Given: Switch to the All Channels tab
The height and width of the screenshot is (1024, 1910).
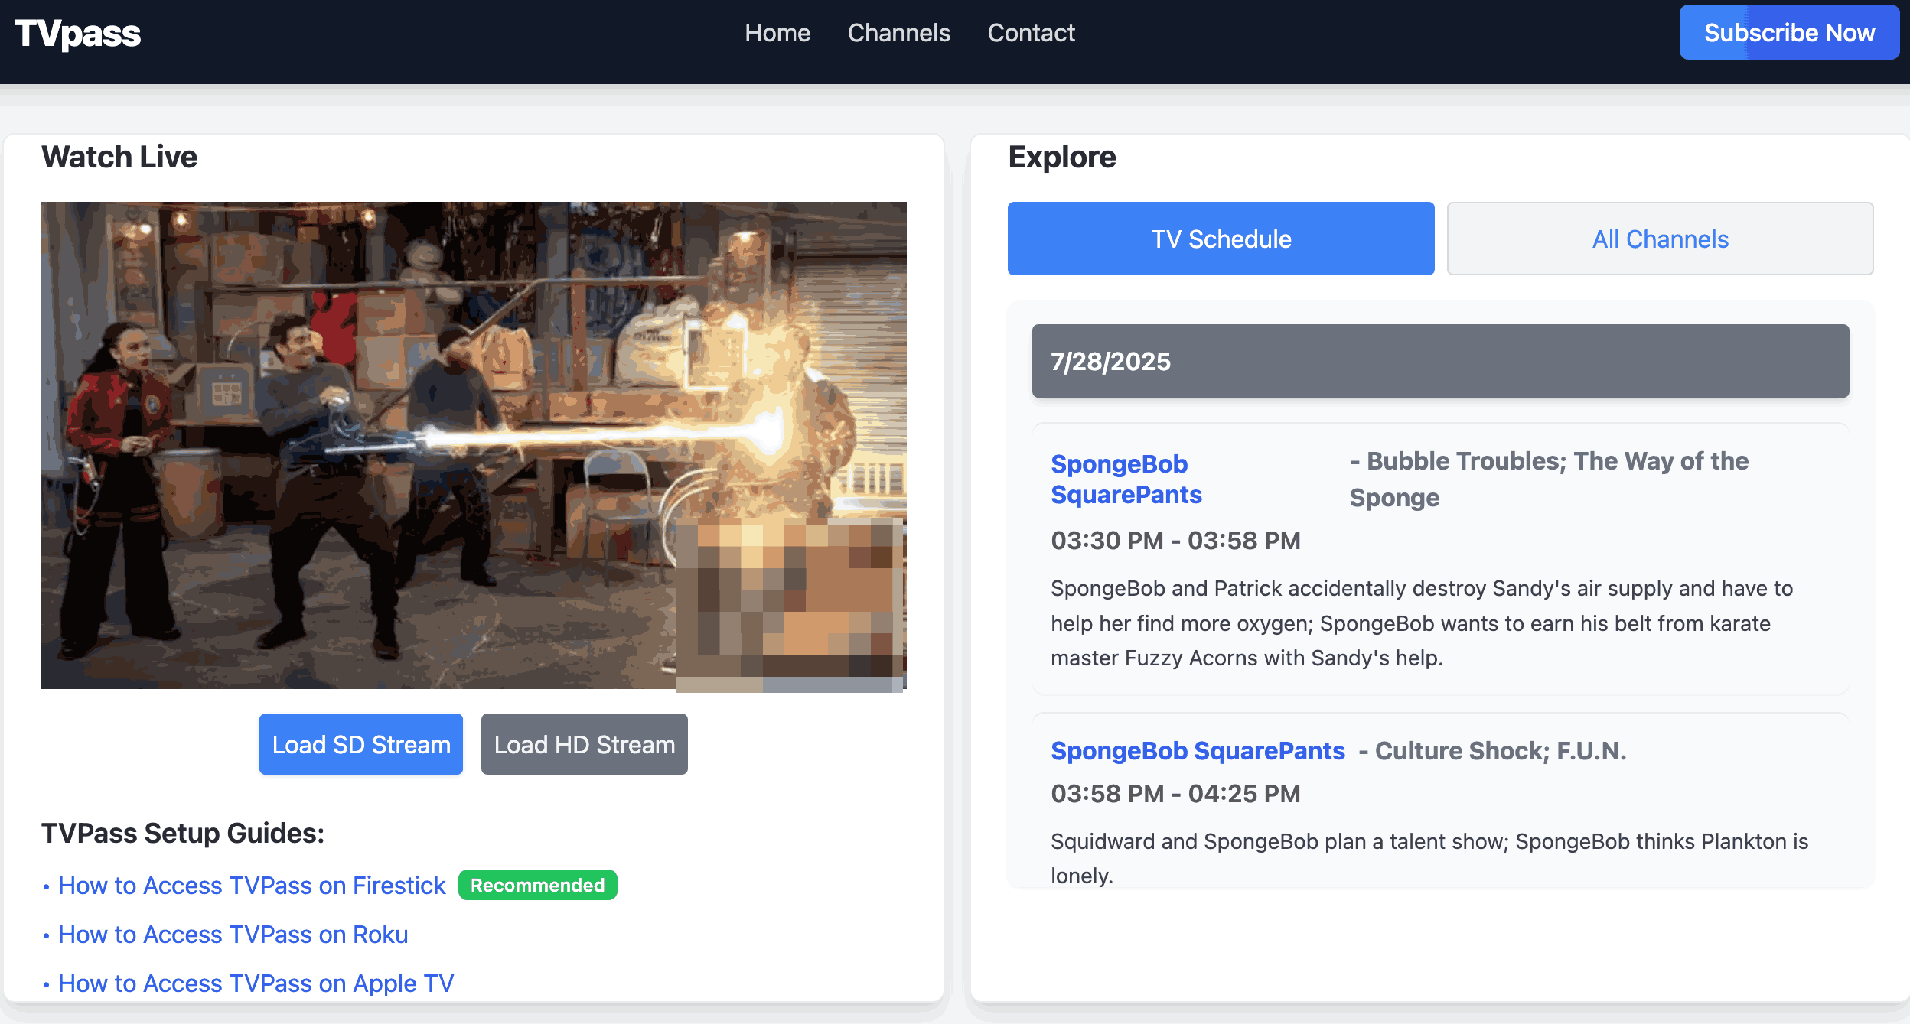Looking at the screenshot, I should [1661, 239].
